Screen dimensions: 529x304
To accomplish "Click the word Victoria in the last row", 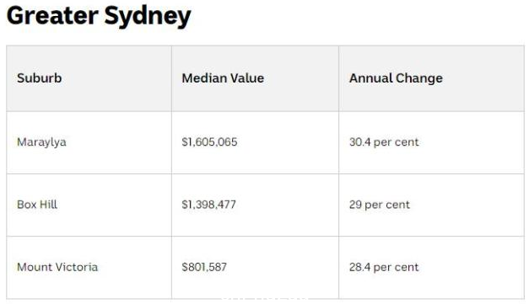I will coord(77,267).
